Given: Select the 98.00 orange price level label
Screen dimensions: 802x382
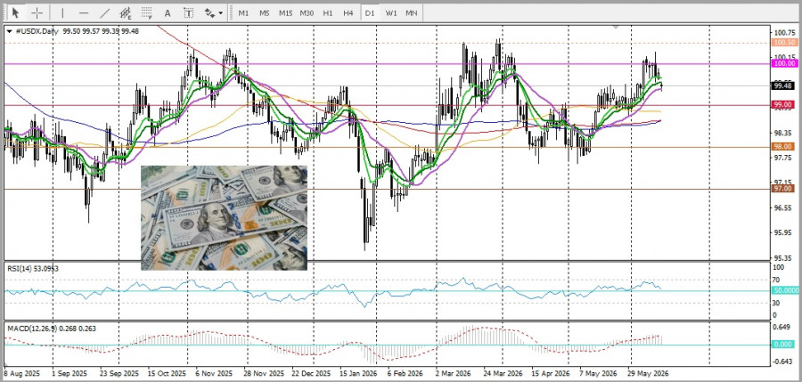Looking at the screenshot, I should tap(783, 147).
